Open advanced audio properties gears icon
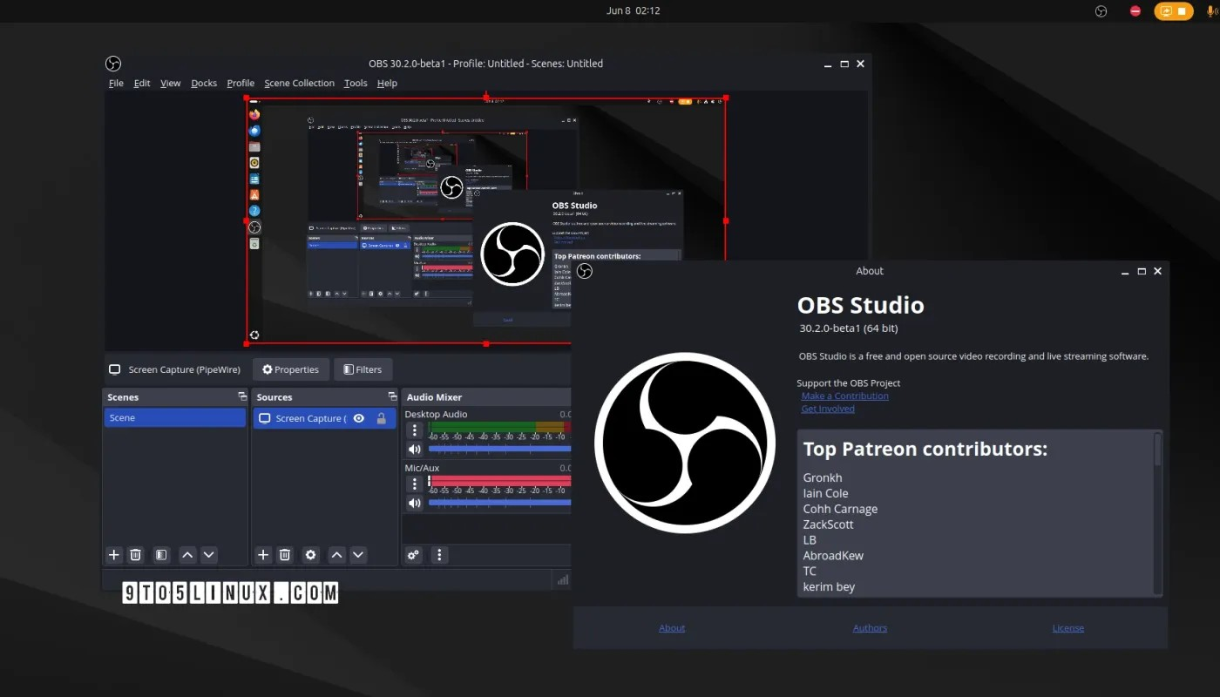The image size is (1220, 697). tap(414, 555)
